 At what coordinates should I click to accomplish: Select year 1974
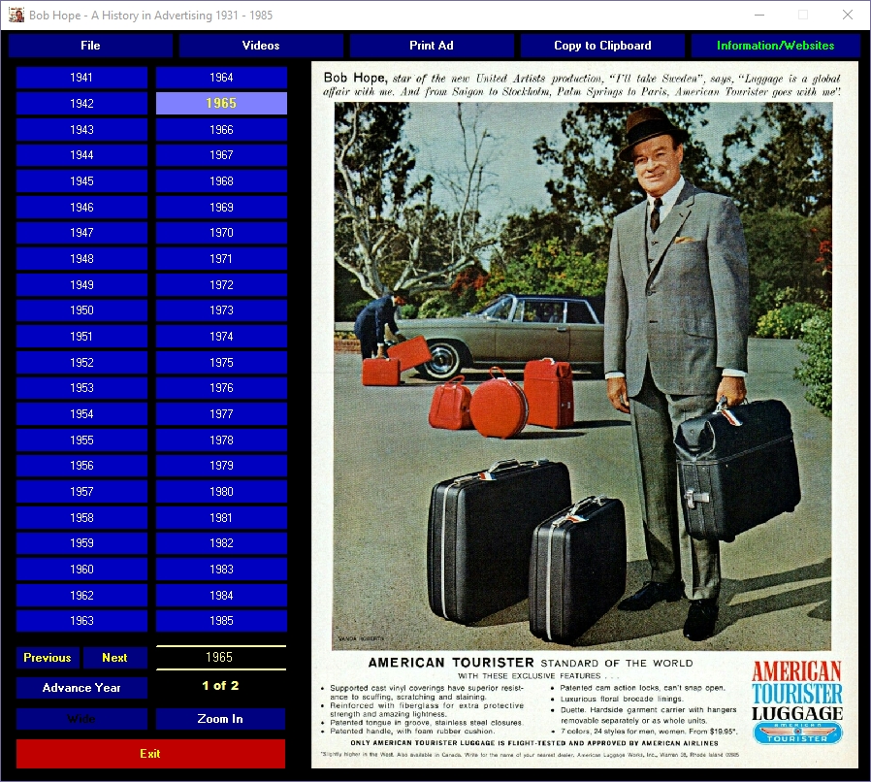pos(222,337)
